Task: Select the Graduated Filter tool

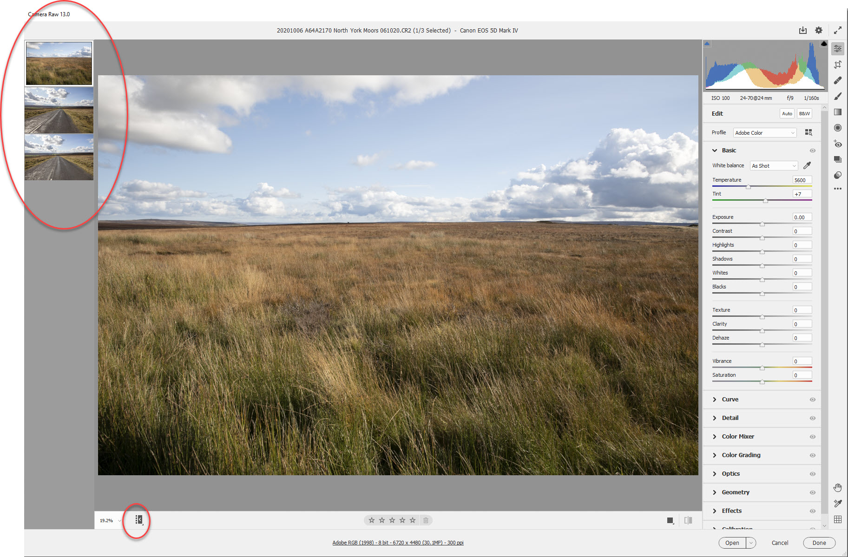Action: pyautogui.click(x=838, y=111)
